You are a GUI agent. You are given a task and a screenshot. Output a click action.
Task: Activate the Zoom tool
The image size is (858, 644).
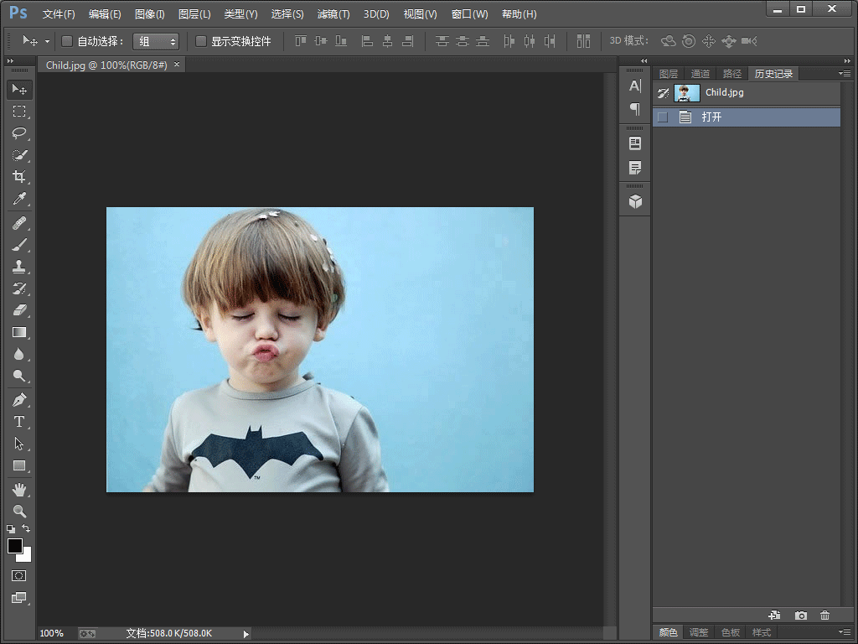pyautogui.click(x=19, y=511)
